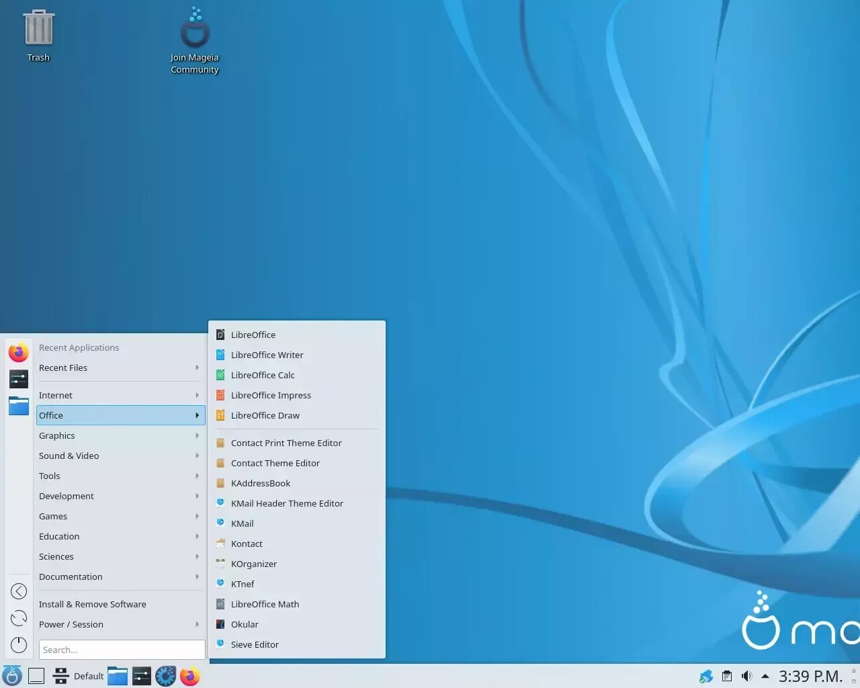Expand hidden system tray icons arrow
This screenshot has width=860, height=688.
pos(765,677)
